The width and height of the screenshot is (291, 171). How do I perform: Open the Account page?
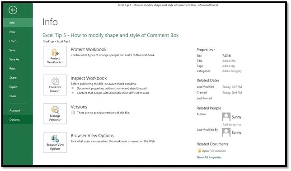[x=18, y=110]
